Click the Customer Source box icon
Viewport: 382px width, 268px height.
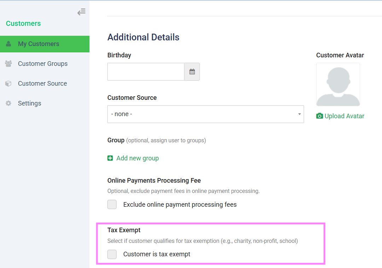pos(8,84)
